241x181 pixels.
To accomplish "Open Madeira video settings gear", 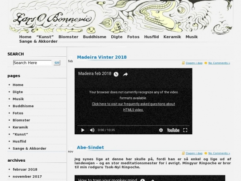I will pyautogui.click(x=161, y=130).
